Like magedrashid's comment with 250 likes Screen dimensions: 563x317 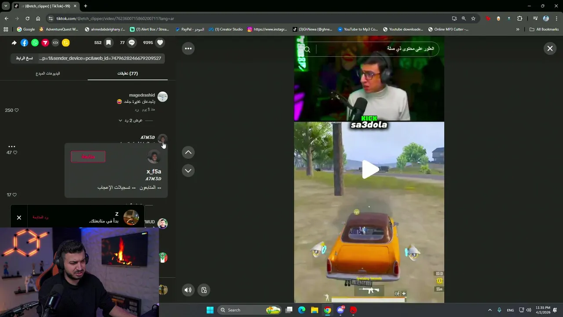point(17,110)
